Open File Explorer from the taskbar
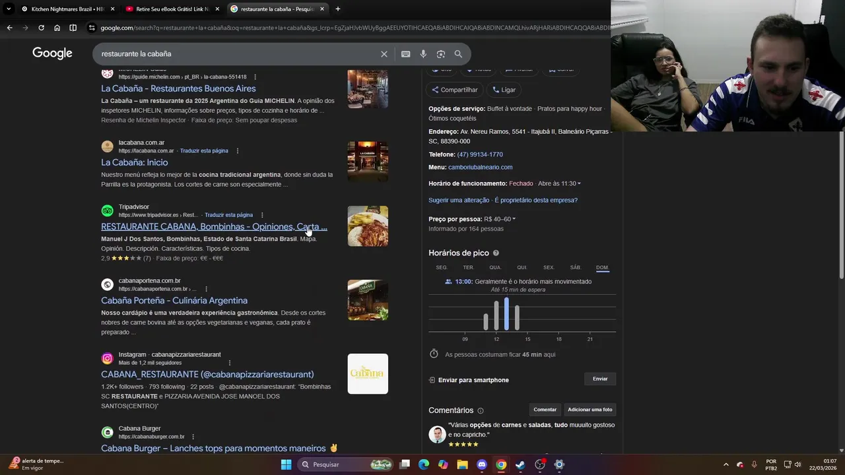This screenshot has height=475, width=845. [462, 464]
